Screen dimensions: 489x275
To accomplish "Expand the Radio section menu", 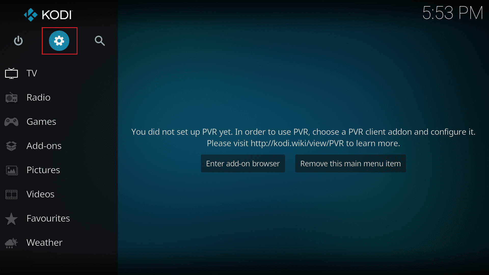I will click(38, 97).
